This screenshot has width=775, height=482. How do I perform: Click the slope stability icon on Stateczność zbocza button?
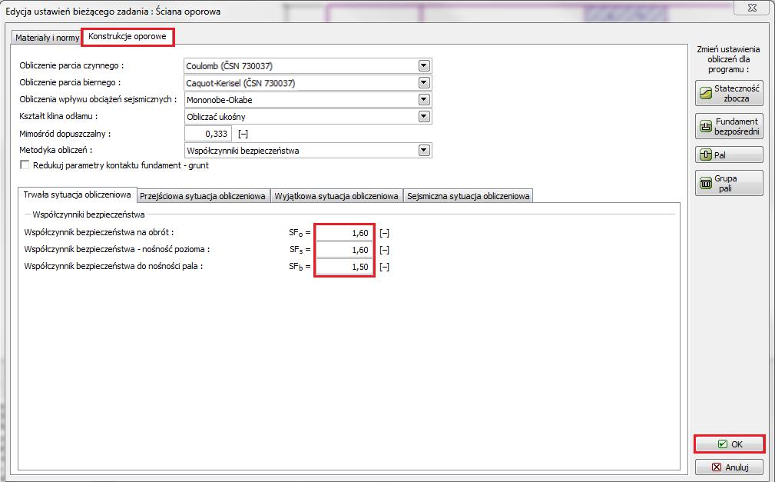point(706,94)
